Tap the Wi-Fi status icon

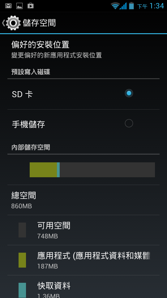(x=115, y=6)
